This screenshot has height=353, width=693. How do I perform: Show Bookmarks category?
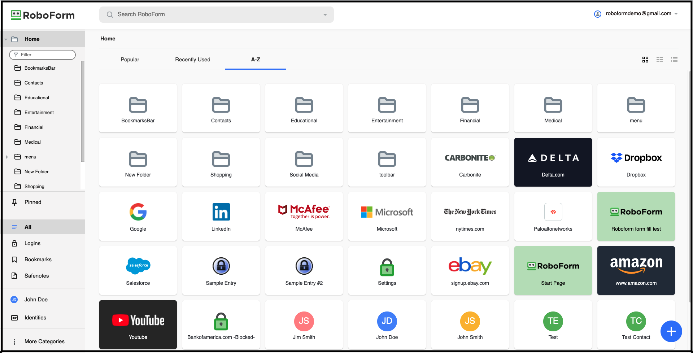(44, 260)
